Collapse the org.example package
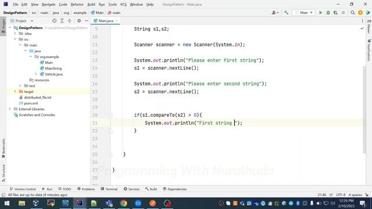372x209 pixels. click(31, 57)
